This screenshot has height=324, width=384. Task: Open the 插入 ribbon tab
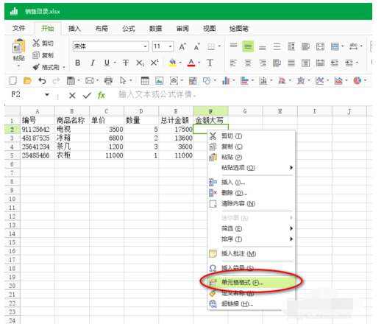coord(74,29)
